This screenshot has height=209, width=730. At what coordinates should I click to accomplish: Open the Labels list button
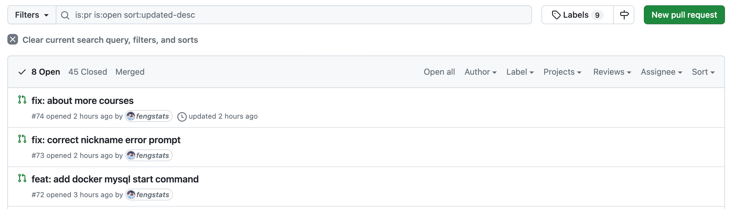point(577,15)
